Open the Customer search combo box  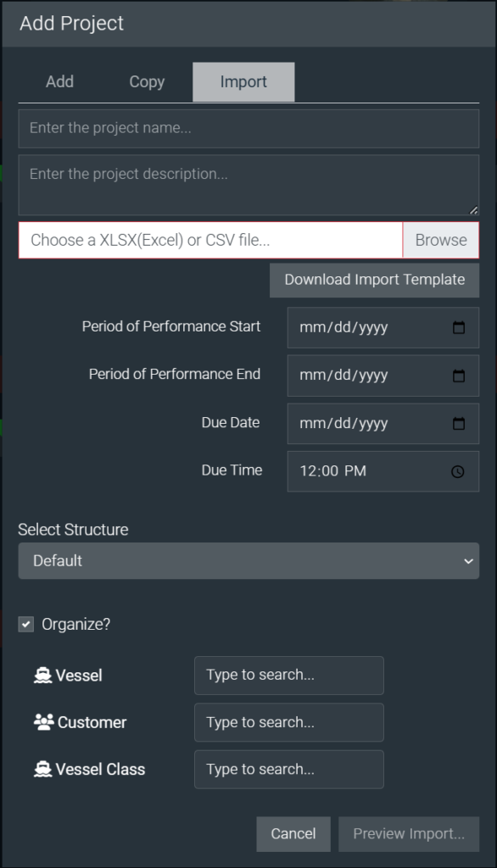click(288, 722)
